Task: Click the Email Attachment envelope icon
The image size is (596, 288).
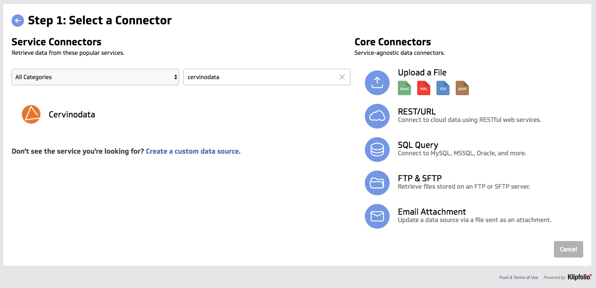Action: [377, 216]
